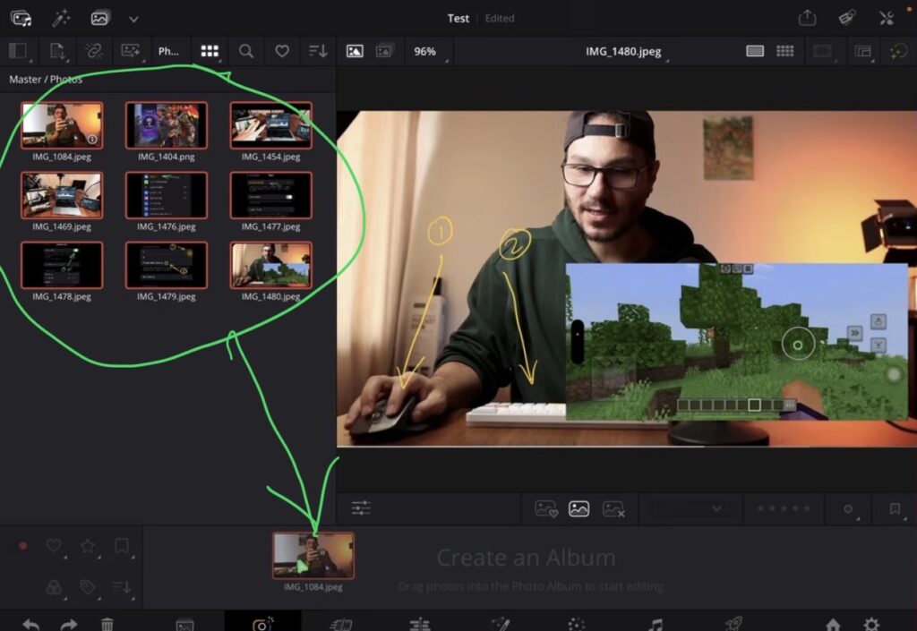Toggle the star filter in album panel

88,546
